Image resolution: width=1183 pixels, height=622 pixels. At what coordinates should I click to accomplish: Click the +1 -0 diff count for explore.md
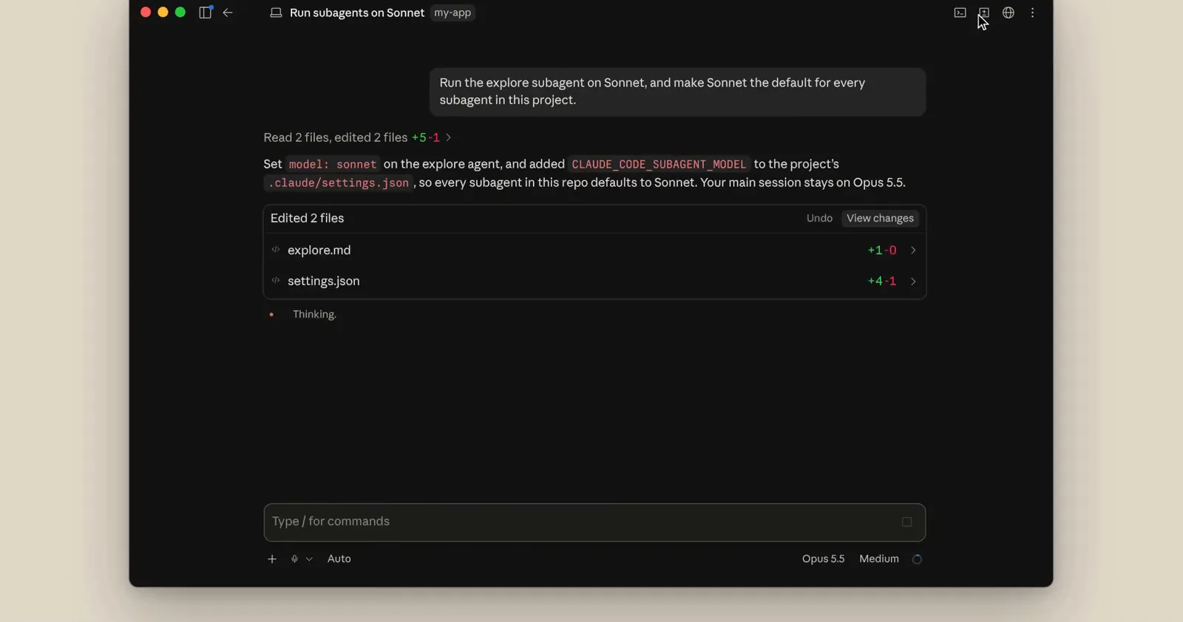[x=882, y=250]
